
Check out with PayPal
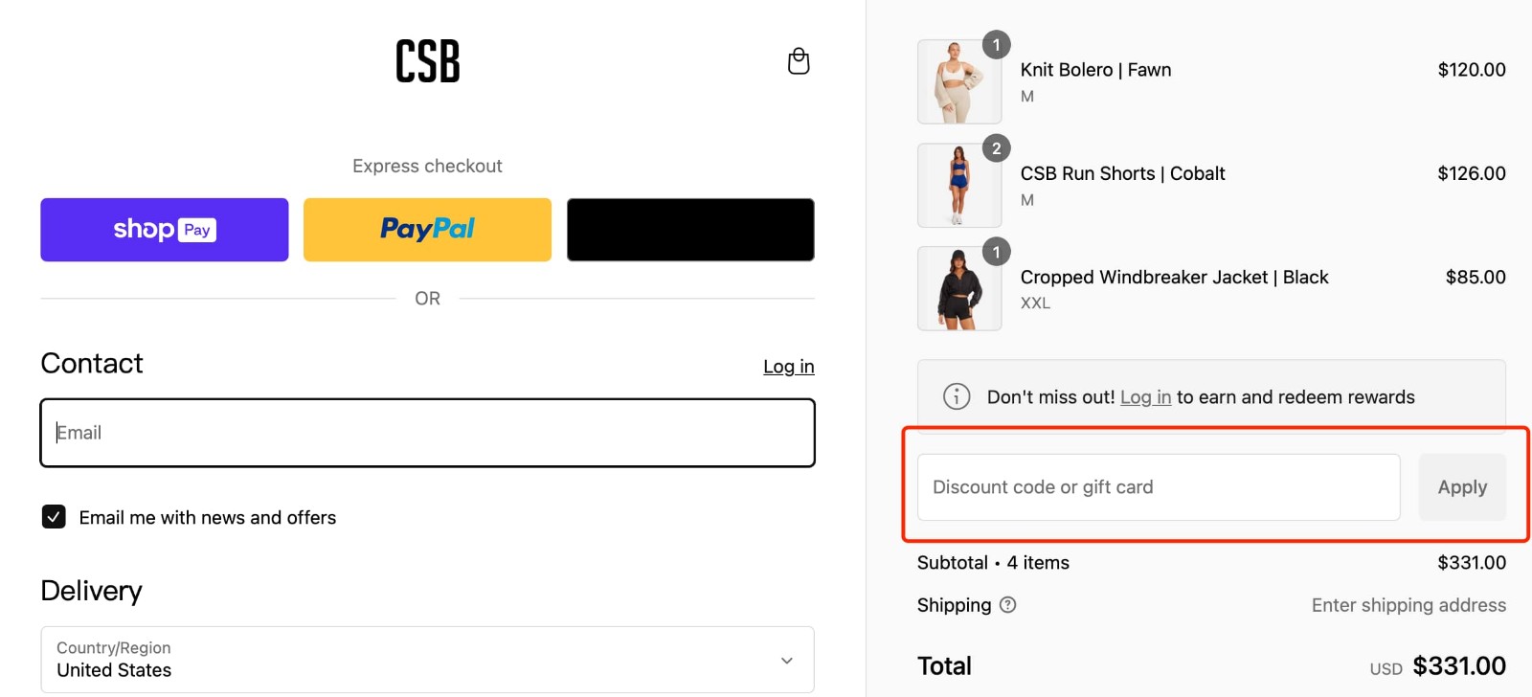click(x=427, y=229)
